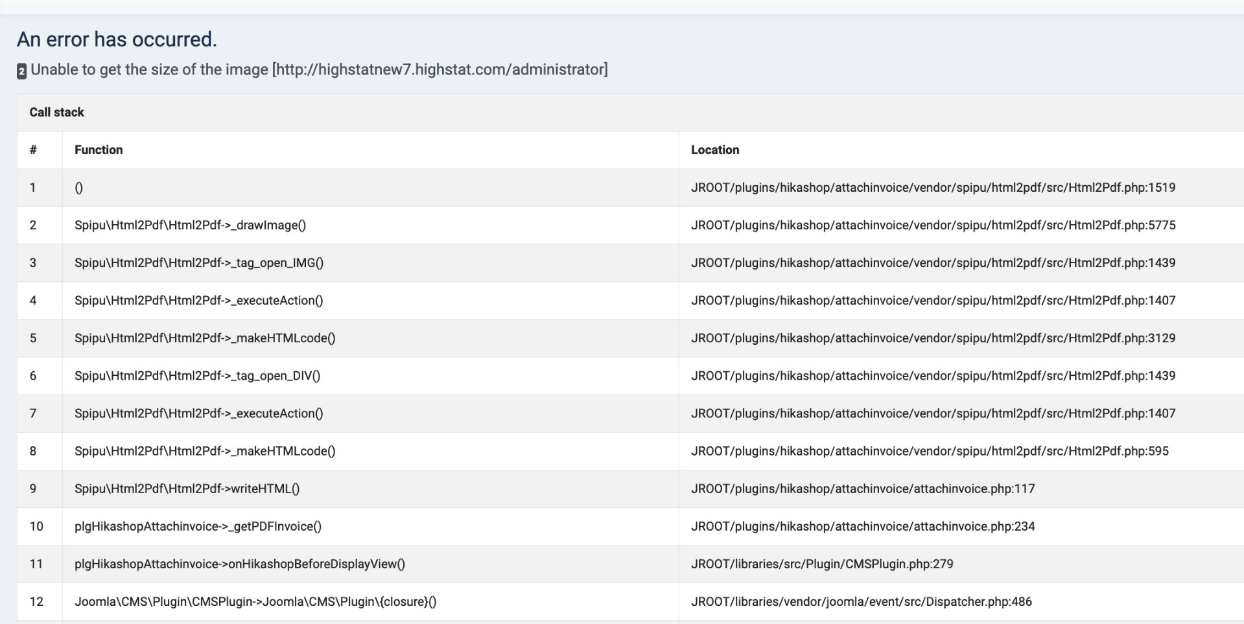The width and height of the screenshot is (1244, 624).
Task: Click the Location column header
Action: coord(715,150)
